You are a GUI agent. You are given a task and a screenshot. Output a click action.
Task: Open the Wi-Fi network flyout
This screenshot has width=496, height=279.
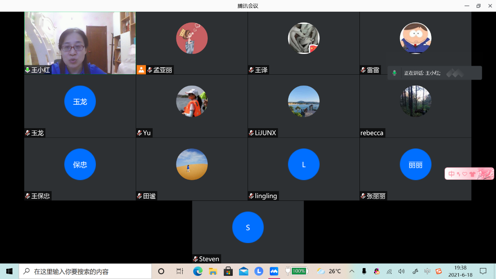(x=389, y=271)
